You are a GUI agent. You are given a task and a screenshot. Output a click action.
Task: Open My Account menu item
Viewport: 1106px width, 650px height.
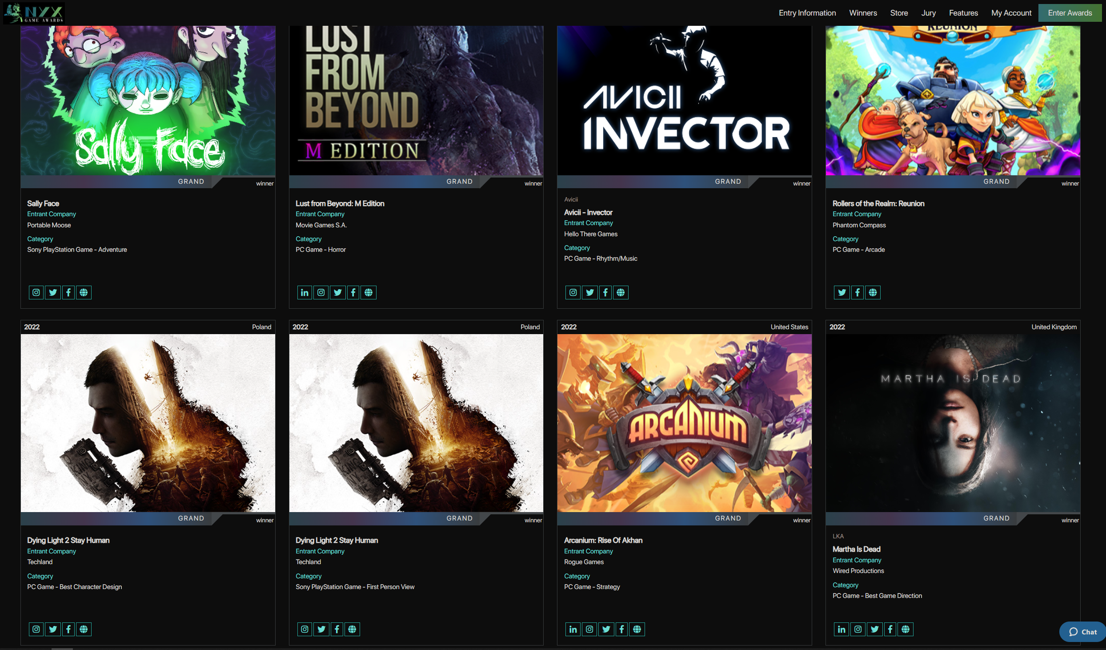[1011, 13]
